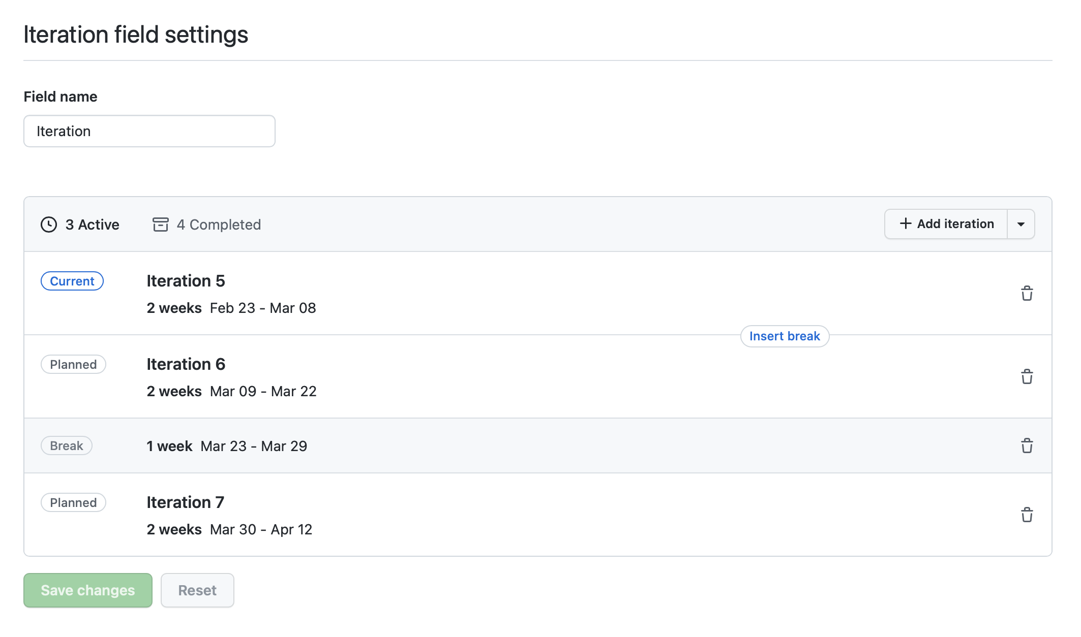Click the Add iteration button

[946, 224]
